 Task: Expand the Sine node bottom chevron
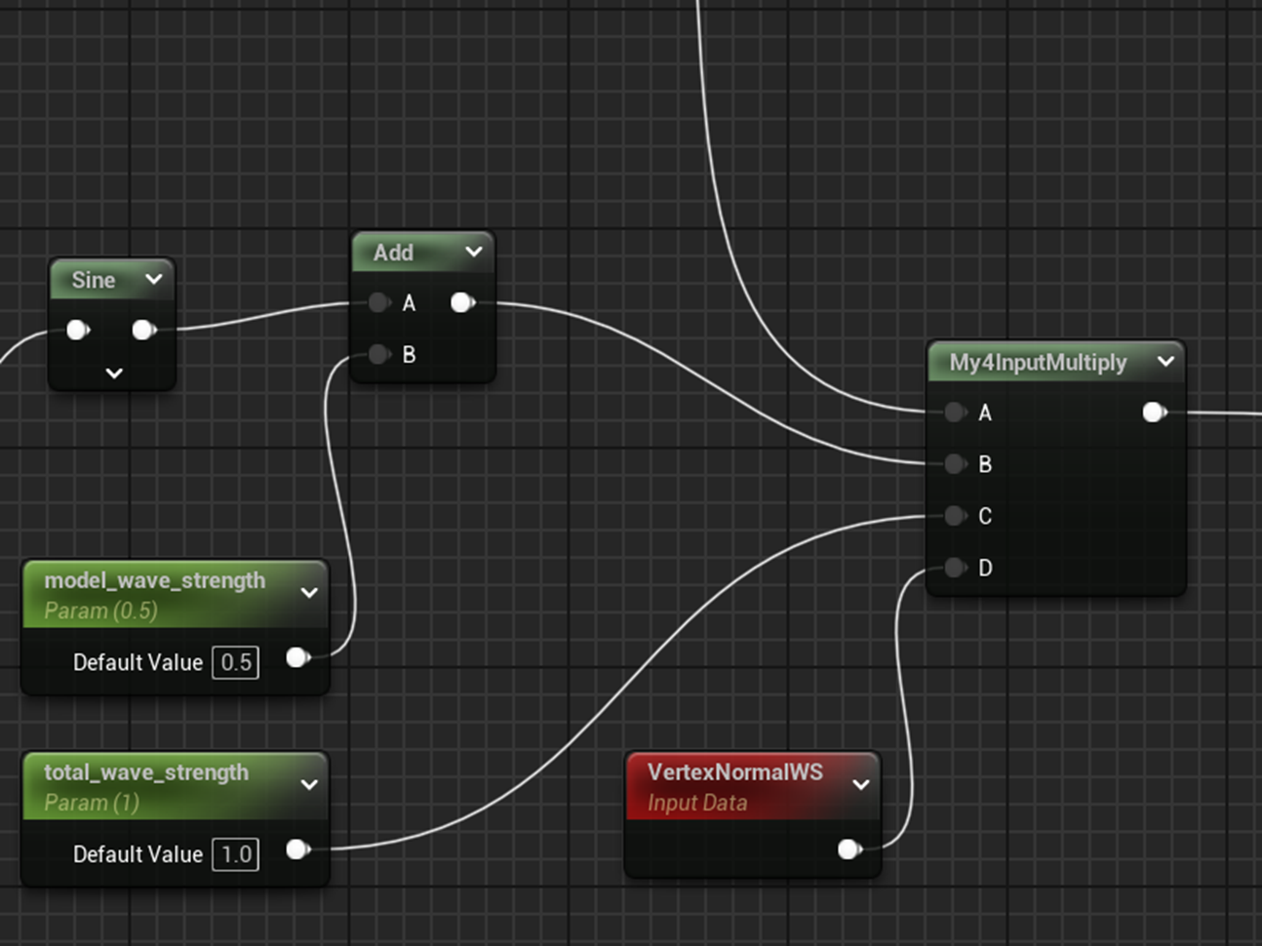[114, 374]
